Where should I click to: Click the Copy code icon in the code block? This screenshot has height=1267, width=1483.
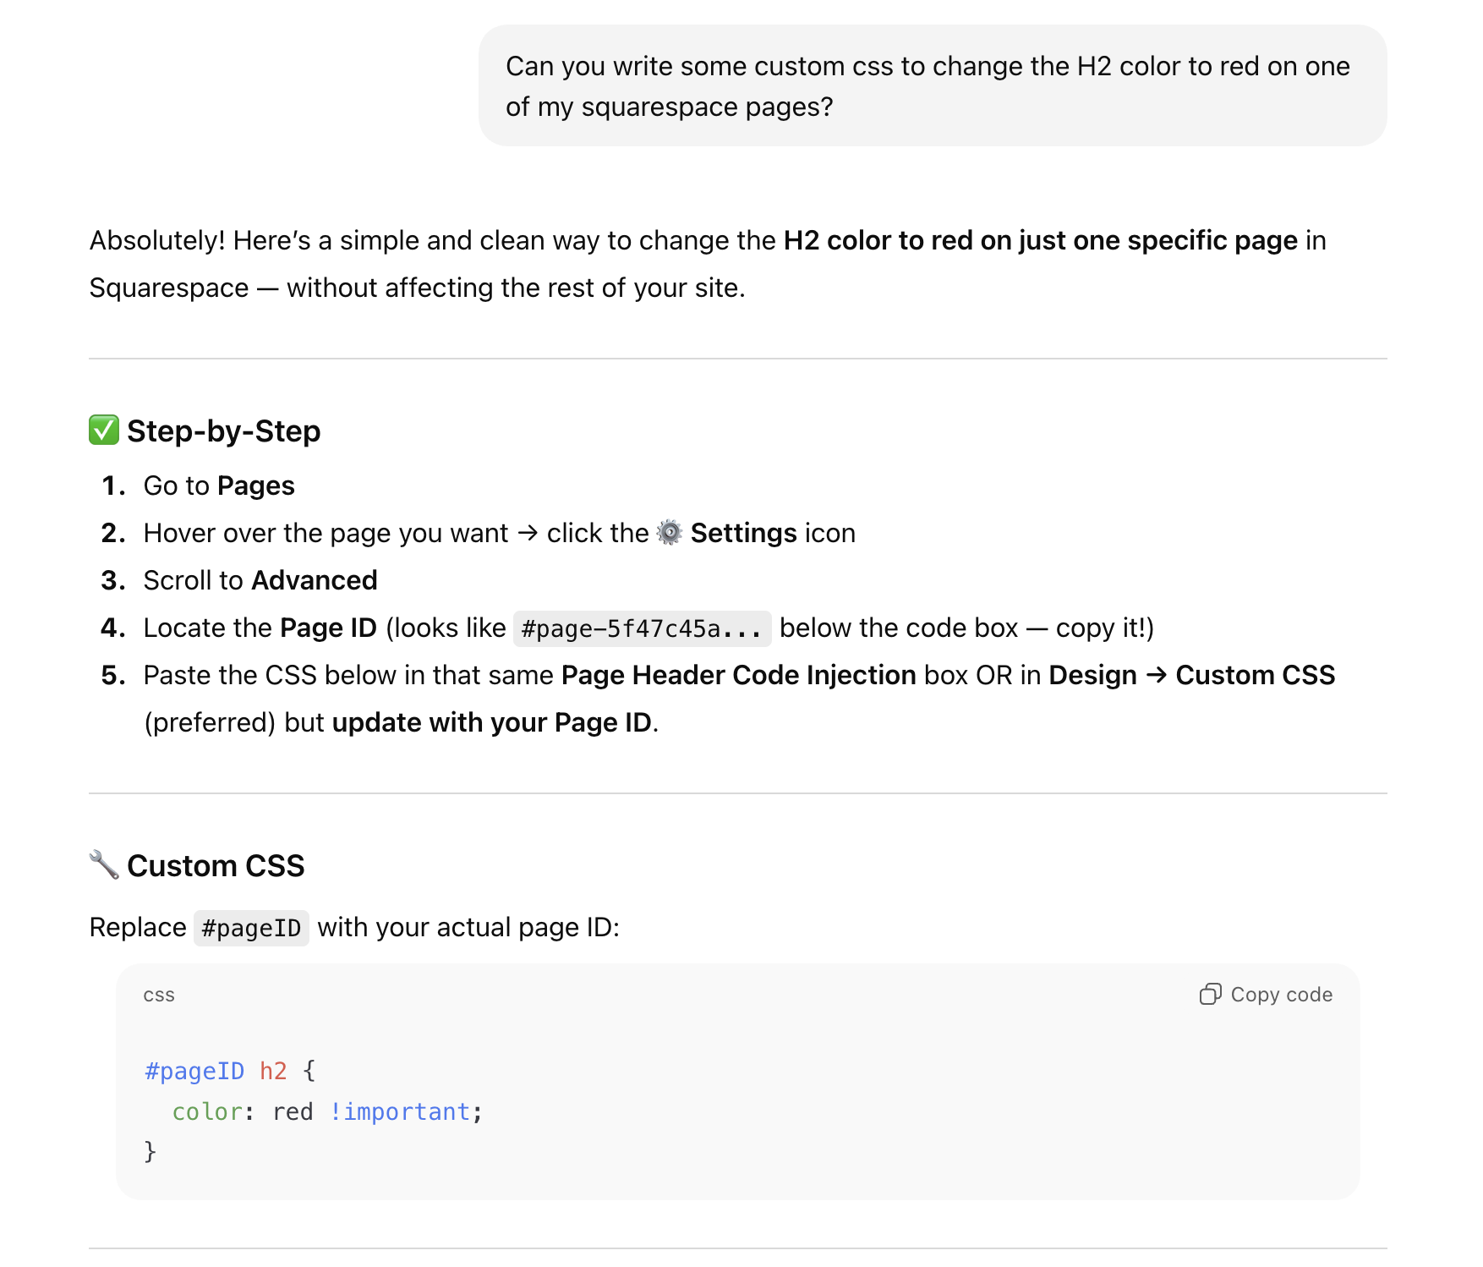click(x=1212, y=994)
